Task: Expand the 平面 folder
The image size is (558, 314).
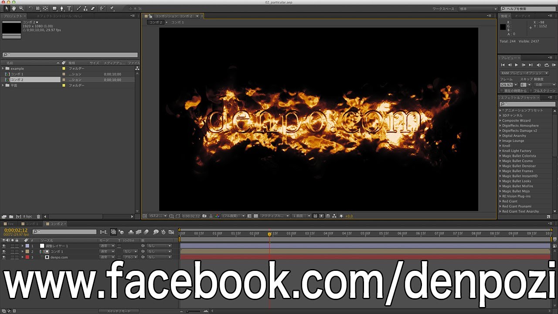Action: pos(3,85)
